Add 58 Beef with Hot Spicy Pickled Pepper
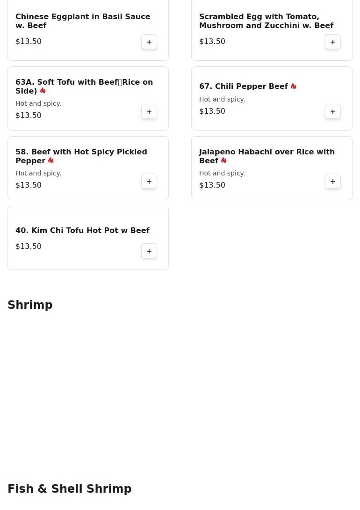This screenshot has width=360, height=510. click(x=149, y=182)
